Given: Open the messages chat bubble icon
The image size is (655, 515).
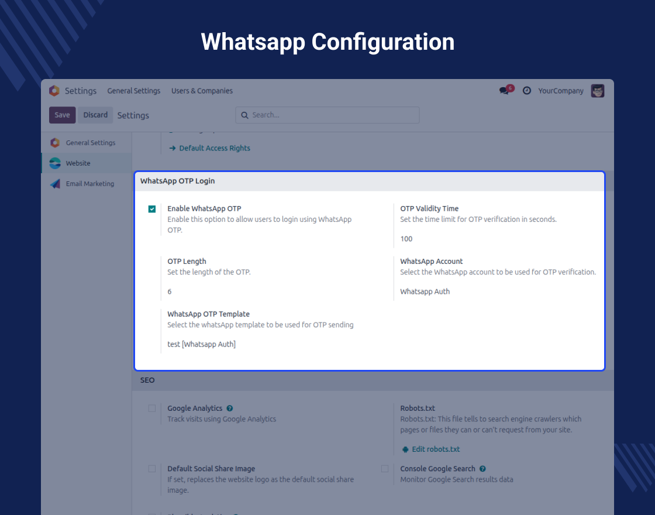Looking at the screenshot, I should click(504, 91).
